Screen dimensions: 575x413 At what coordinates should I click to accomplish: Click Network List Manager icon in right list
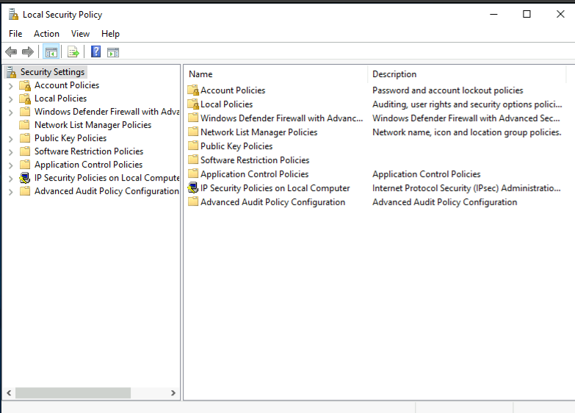pos(193,132)
